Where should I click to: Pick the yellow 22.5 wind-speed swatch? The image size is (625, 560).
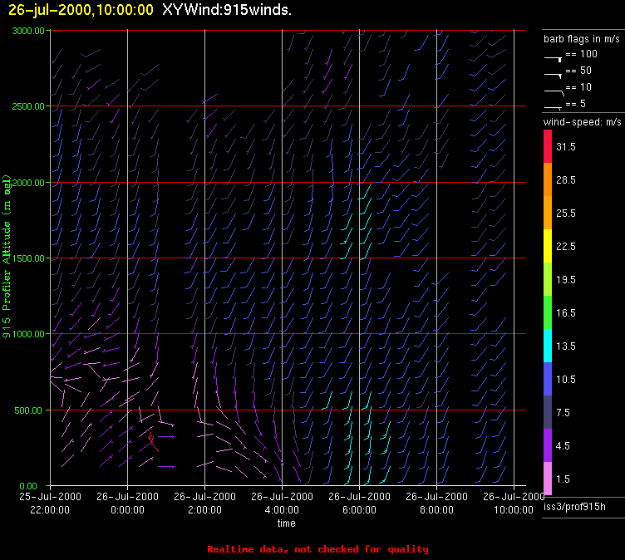(x=549, y=246)
